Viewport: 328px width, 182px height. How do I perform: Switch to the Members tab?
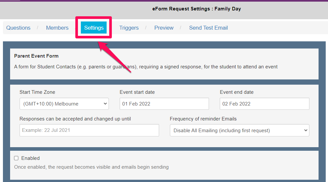pos(57,28)
